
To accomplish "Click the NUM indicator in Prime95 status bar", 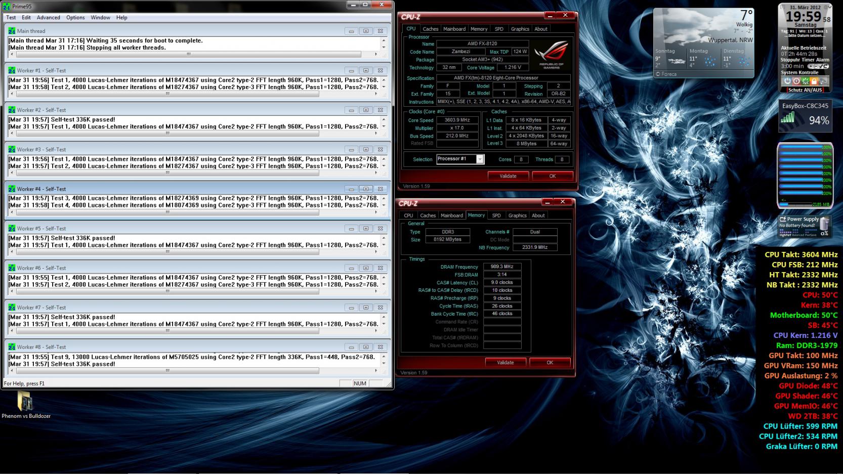I will pos(360,383).
